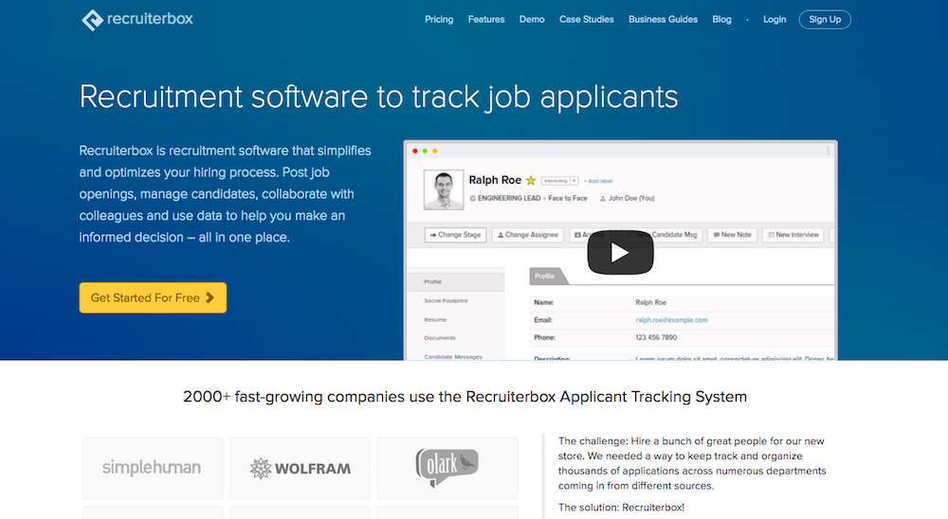Play the demo video
The height and width of the screenshot is (519, 948).
point(620,252)
